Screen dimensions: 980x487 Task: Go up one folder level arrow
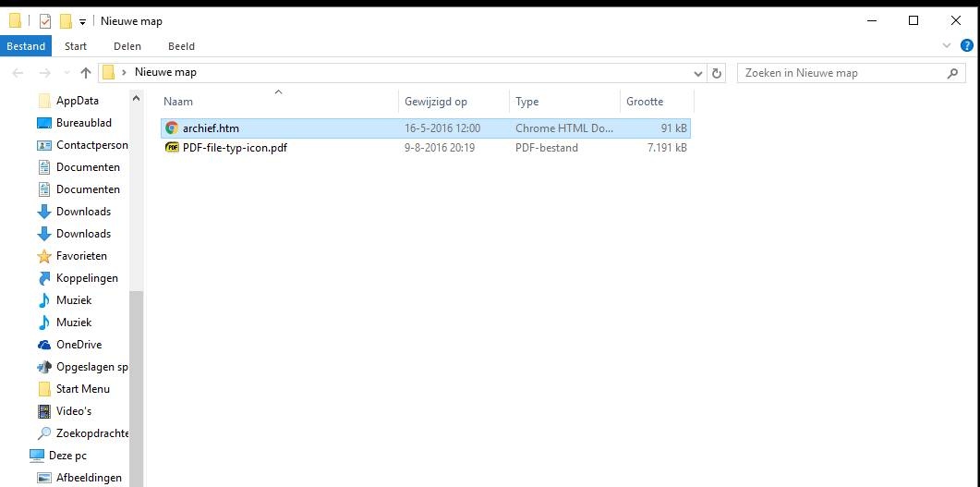pyautogui.click(x=86, y=72)
